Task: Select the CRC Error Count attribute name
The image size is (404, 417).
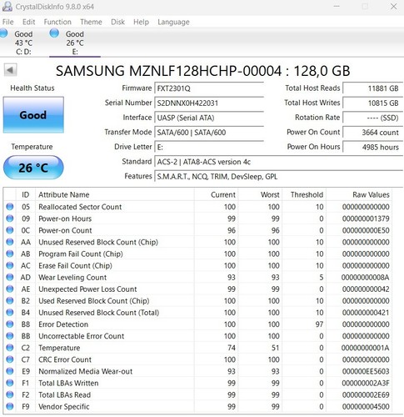Action: tap(65, 359)
